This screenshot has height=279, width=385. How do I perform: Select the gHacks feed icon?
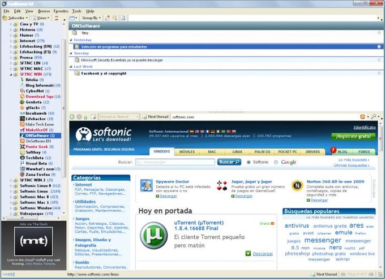(22, 107)
